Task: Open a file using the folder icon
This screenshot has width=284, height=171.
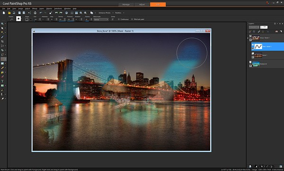Action: pos(9,13)
